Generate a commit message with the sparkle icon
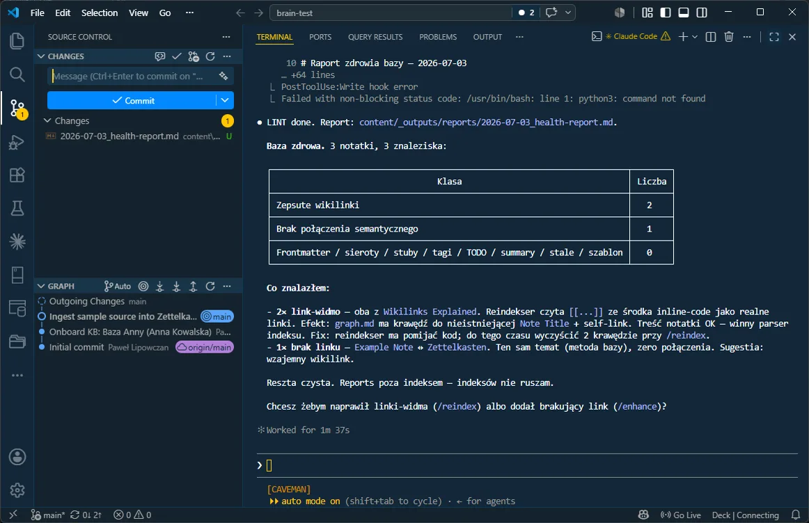 coord(223,76)
